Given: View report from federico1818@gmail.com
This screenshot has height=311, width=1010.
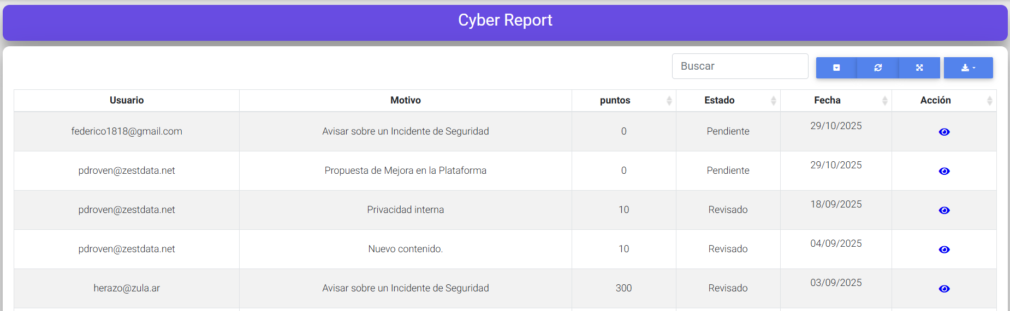Looking at the screenshot, I should pyautogui.click(x=944, y=132).
